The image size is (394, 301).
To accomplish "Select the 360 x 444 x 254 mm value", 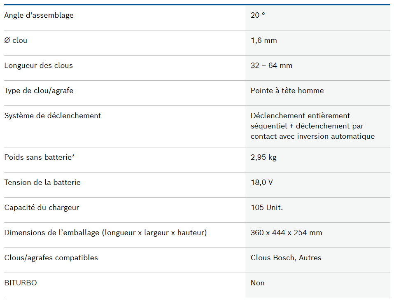I will 286,233.
